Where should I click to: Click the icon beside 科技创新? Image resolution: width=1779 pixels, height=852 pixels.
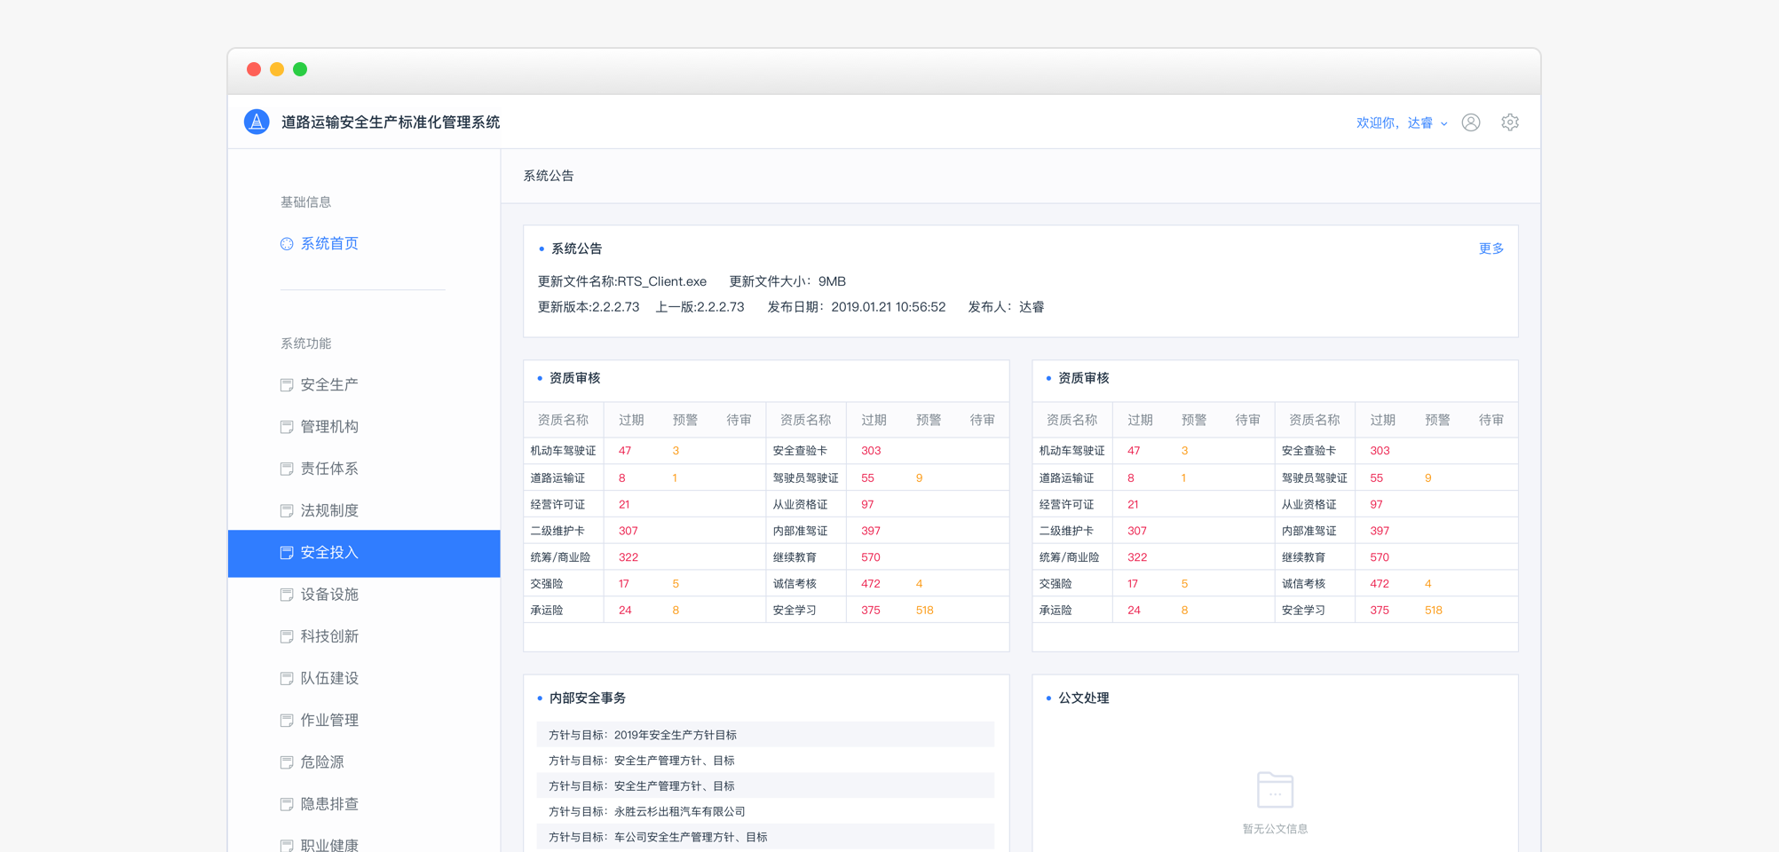(286, 635)
